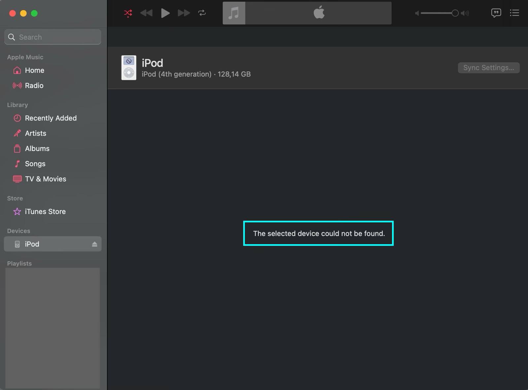
Task: Click the Apple logo in now-playing display
Action: tap(319, 13)
